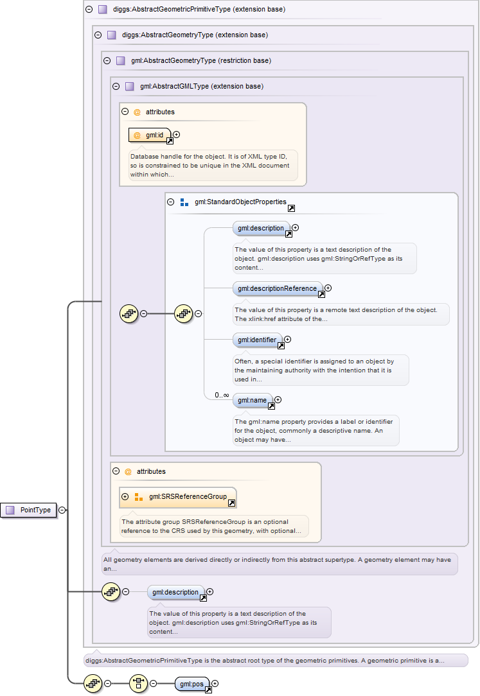
Task: Collapse the PointType root node
Action: point(62,510)
